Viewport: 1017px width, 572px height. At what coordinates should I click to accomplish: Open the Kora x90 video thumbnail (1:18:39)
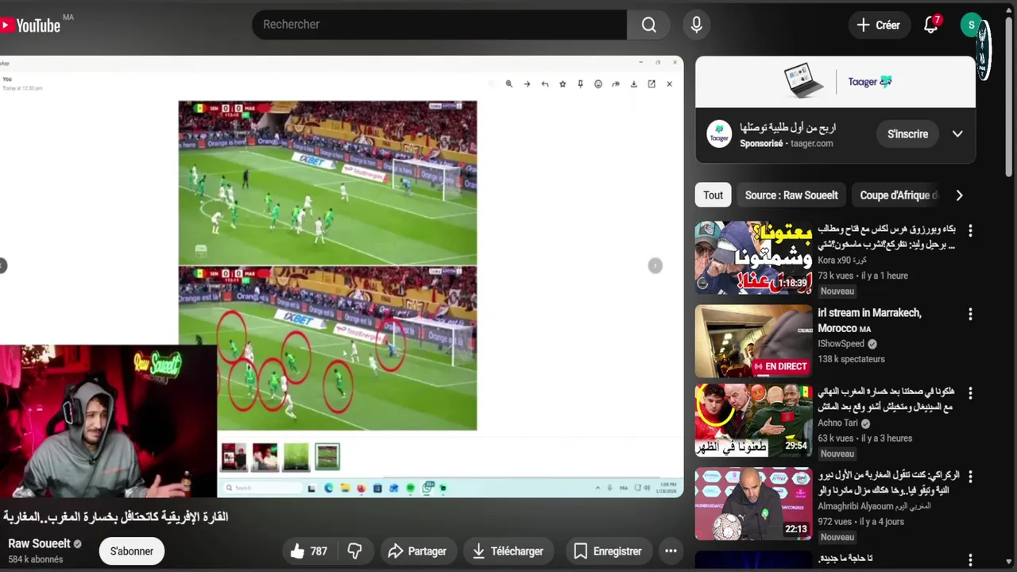point(753,258)
